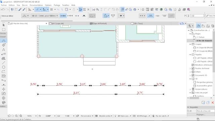Open dimension type dropdown next to default options

coord(25,16)
